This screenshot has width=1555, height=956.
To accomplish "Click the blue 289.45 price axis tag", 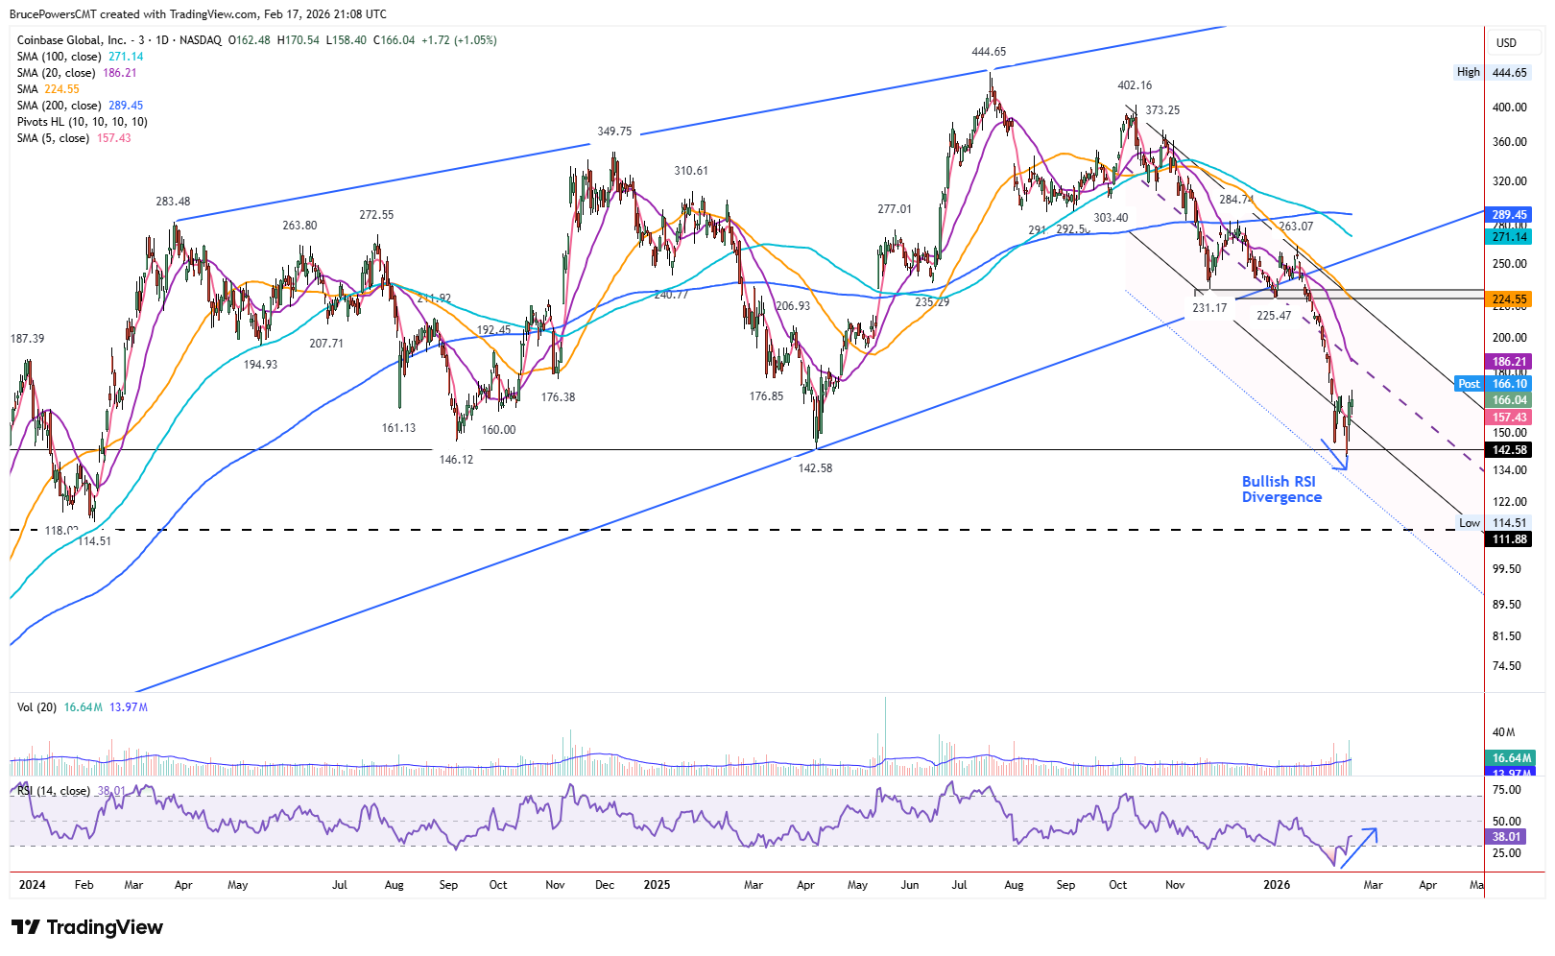I will (1509, 215).
